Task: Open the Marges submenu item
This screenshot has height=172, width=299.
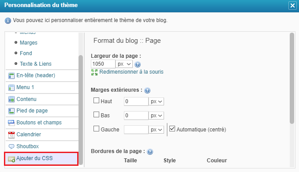Action: pos(29,43)
